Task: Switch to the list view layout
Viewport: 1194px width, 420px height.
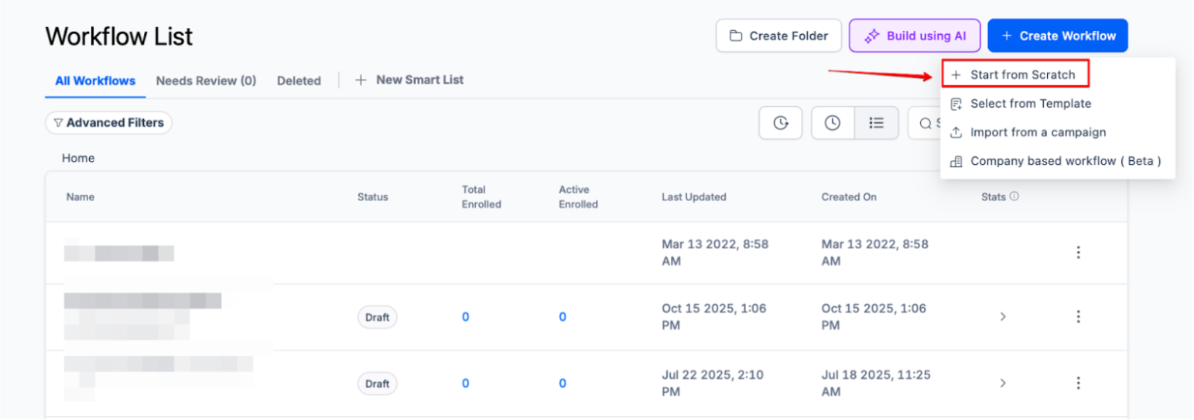Action: (x=876, y=123)
